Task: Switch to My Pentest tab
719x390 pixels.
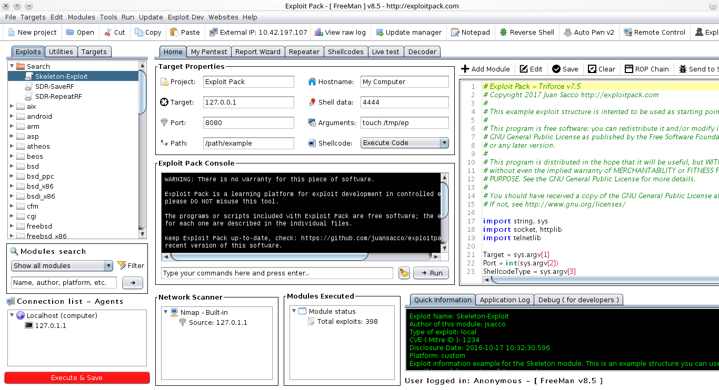Action: click(209, 52)
